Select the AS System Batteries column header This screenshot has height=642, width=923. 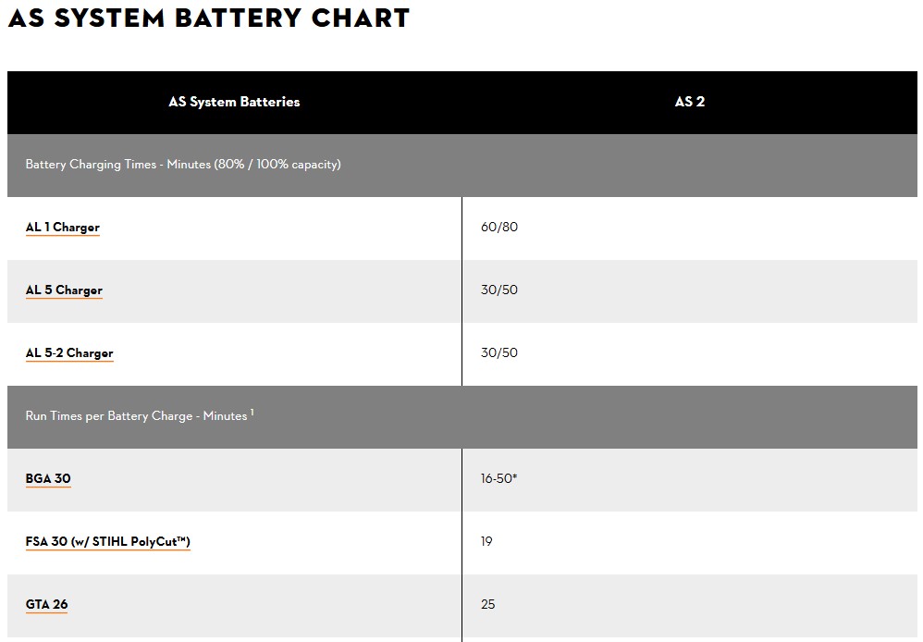[234, 103]
